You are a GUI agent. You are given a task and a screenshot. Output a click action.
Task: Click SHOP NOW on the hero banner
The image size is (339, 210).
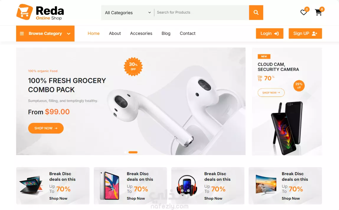tap(46, 128)
